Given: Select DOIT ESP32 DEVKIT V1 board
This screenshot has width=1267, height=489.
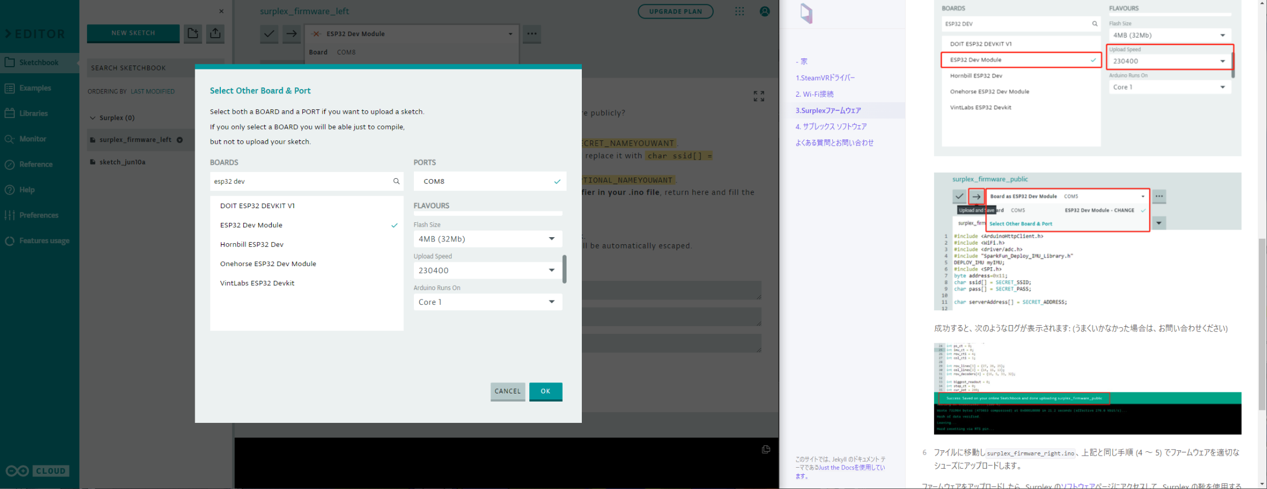Looking at the screenshot, I should (x=258, y=206).
